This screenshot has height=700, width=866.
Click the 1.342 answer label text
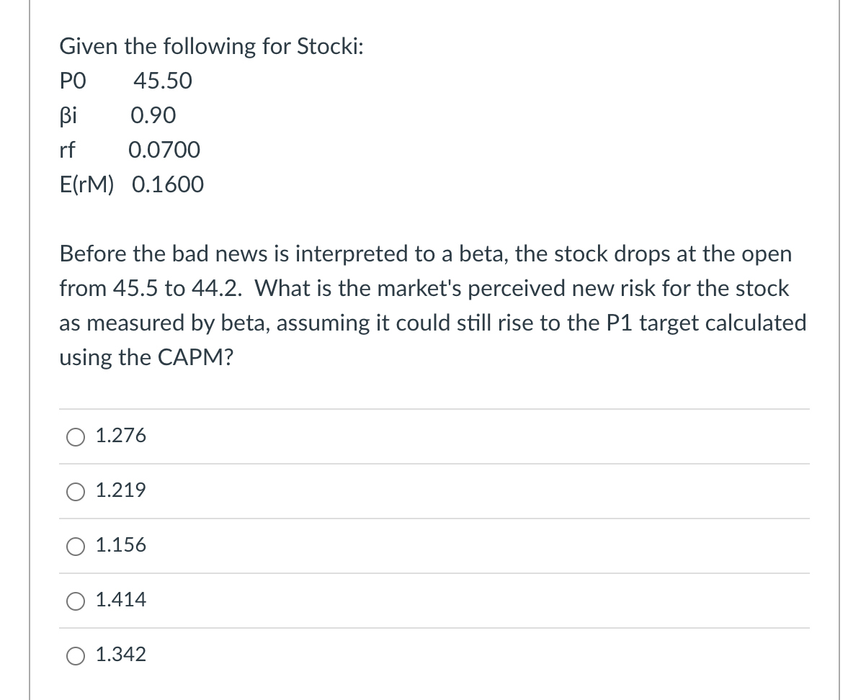coord(120,654)
